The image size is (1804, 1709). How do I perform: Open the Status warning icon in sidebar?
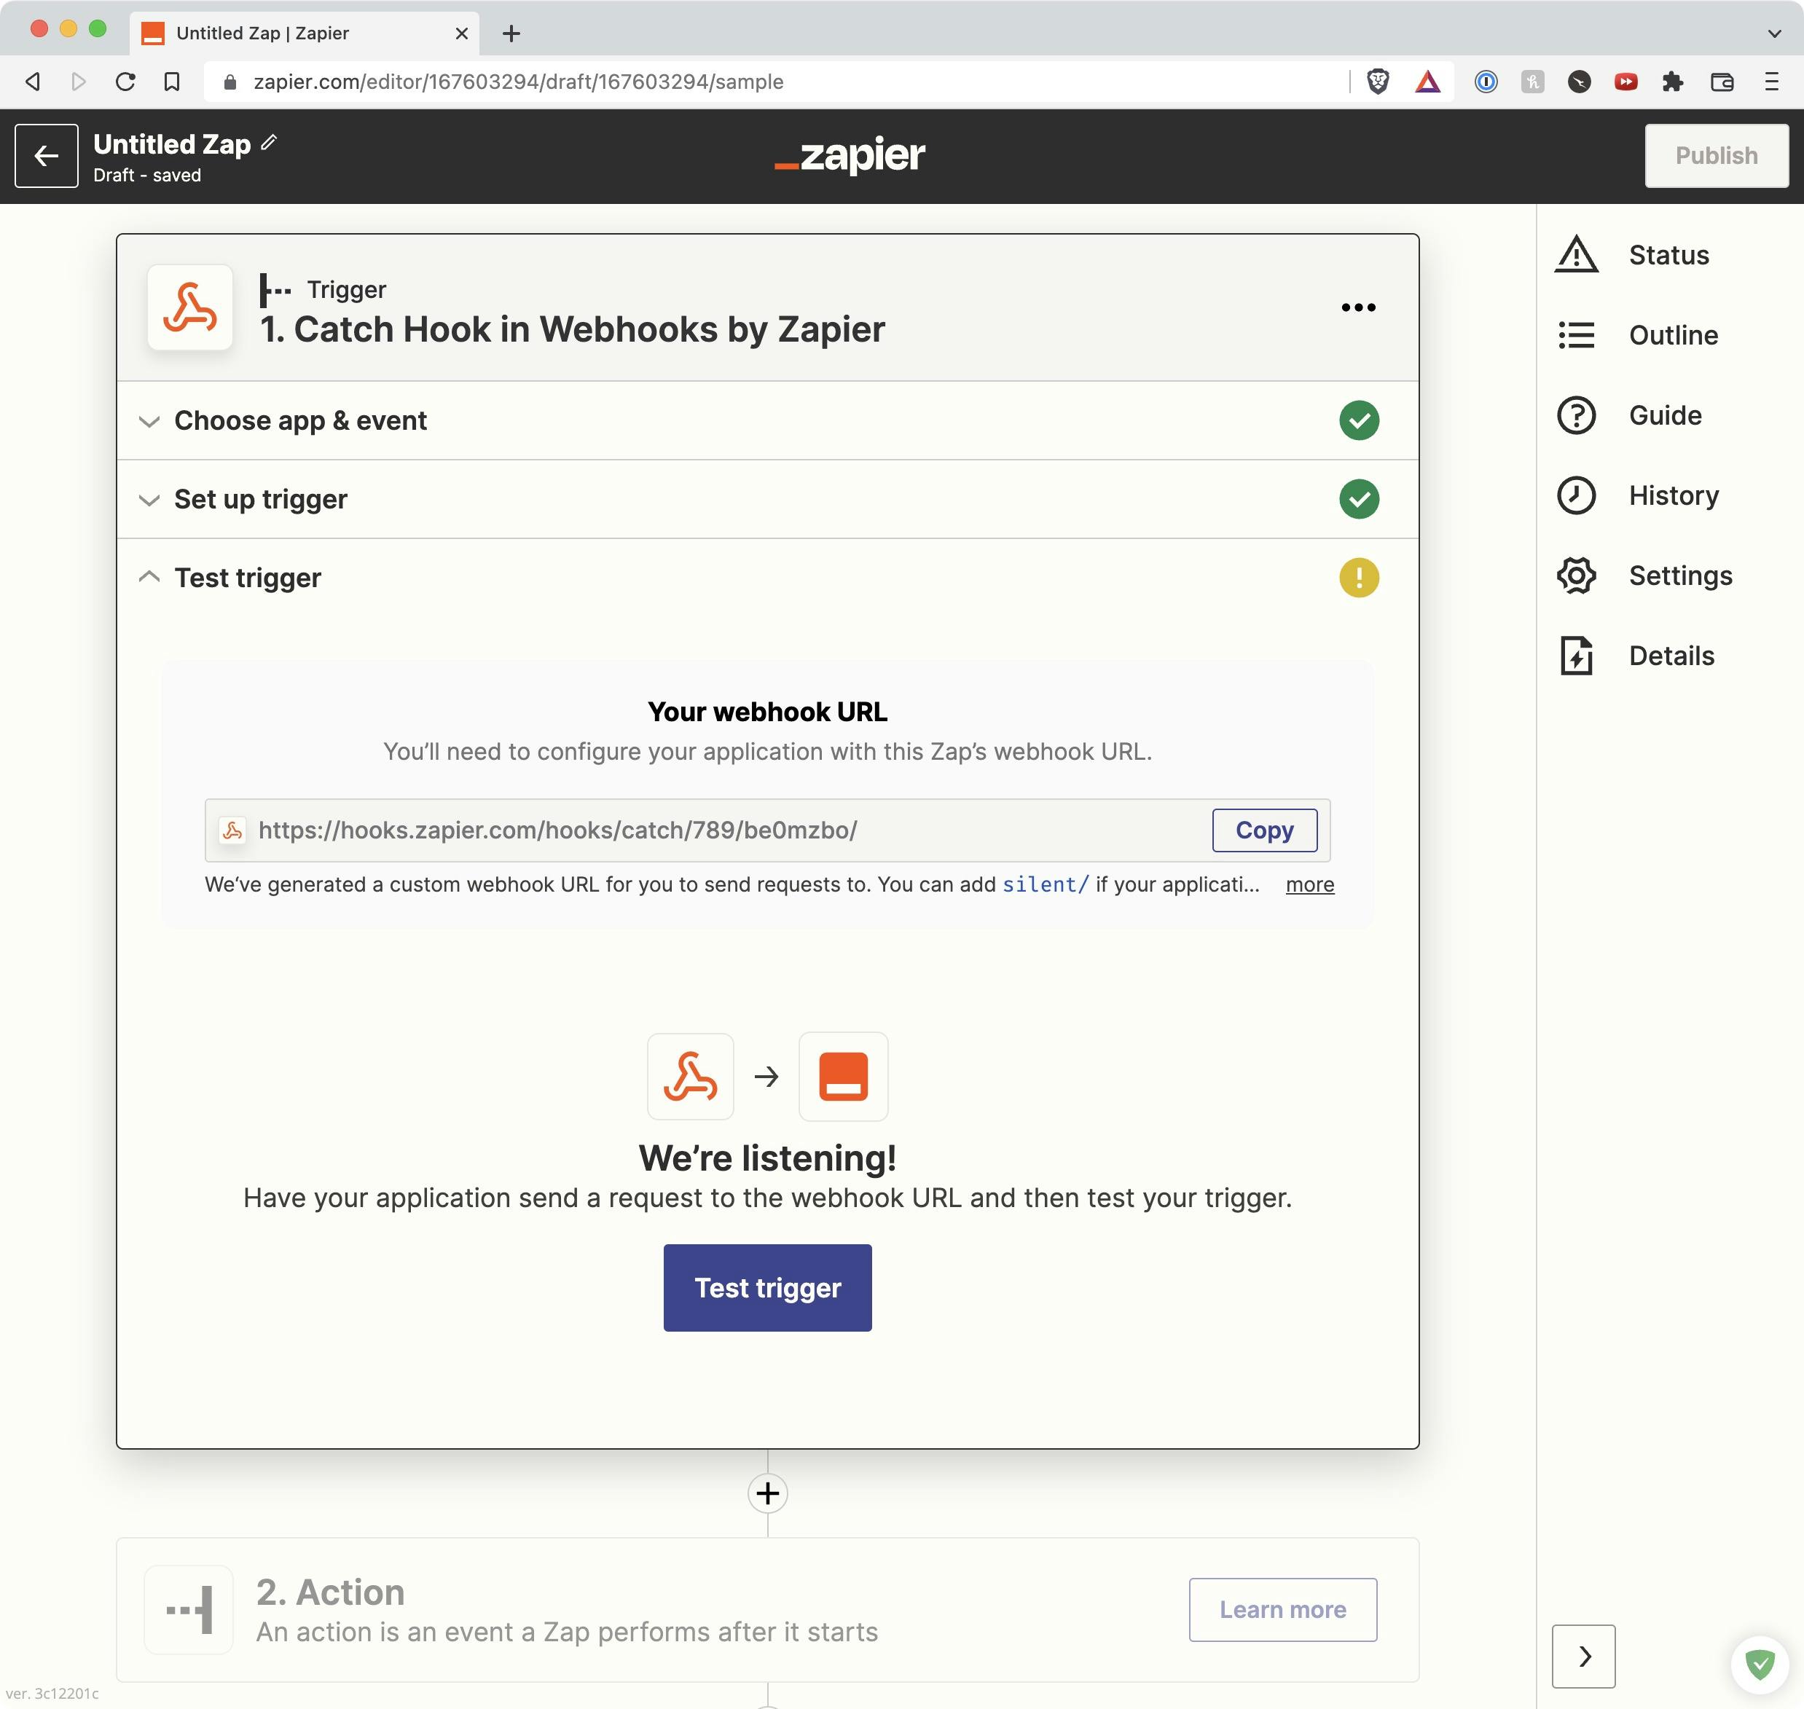click(x=1576, y=255)
